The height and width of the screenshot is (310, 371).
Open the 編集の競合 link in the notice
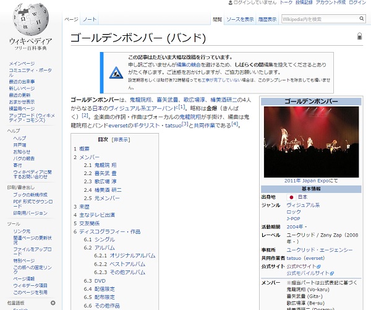188,64
